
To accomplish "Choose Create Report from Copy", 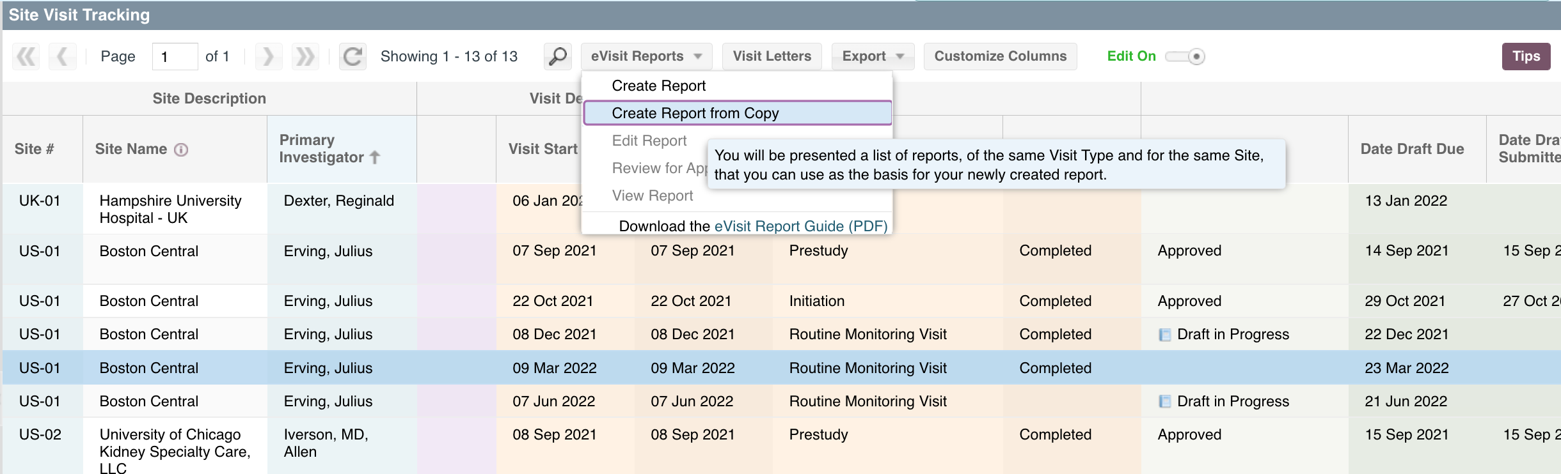I will click(738, 113).
